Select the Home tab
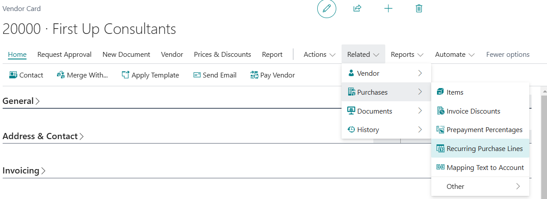 coord(17,55)
